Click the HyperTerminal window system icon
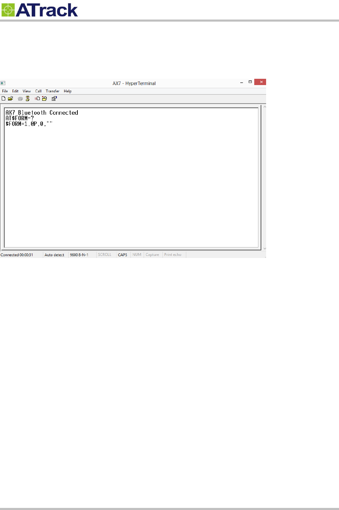339x510 pixels. click(x=3, y=83)
